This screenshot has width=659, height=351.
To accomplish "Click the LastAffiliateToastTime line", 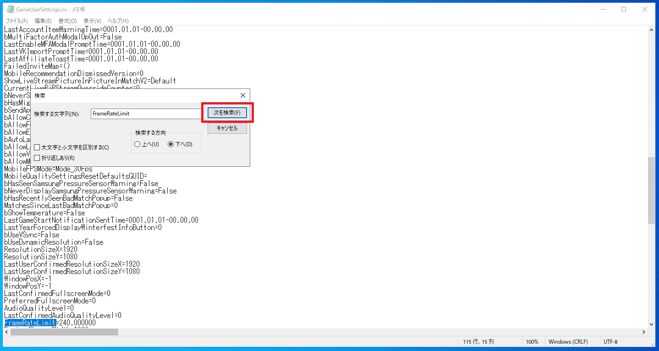I will tap(81, 59).
